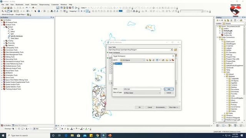Open the Selection menu
This screenshot has height=138, width=246.
point(34,5)
